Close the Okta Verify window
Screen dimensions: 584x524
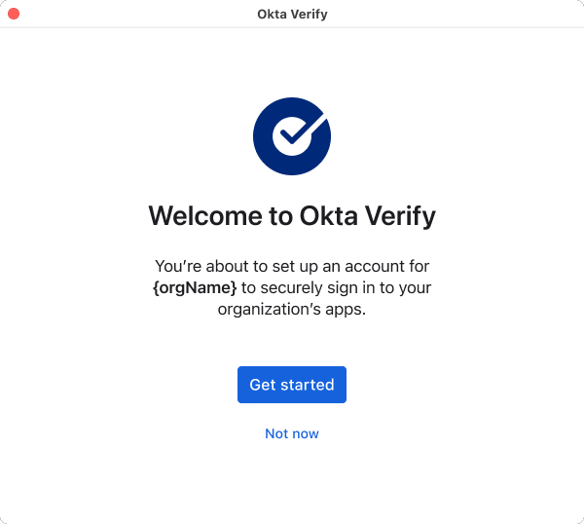(14, 15)
